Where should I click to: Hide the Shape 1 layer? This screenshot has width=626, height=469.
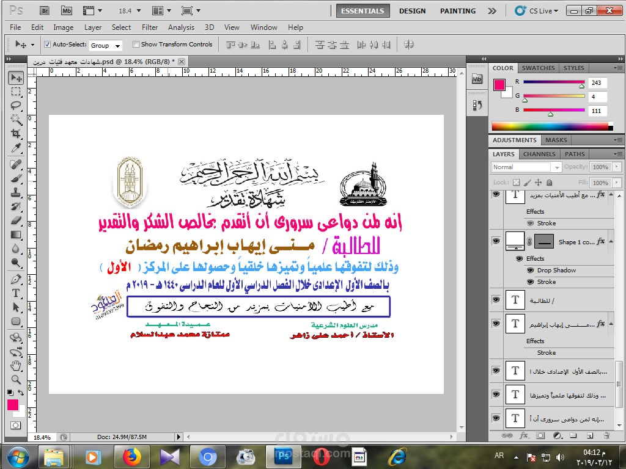(496, 239)
